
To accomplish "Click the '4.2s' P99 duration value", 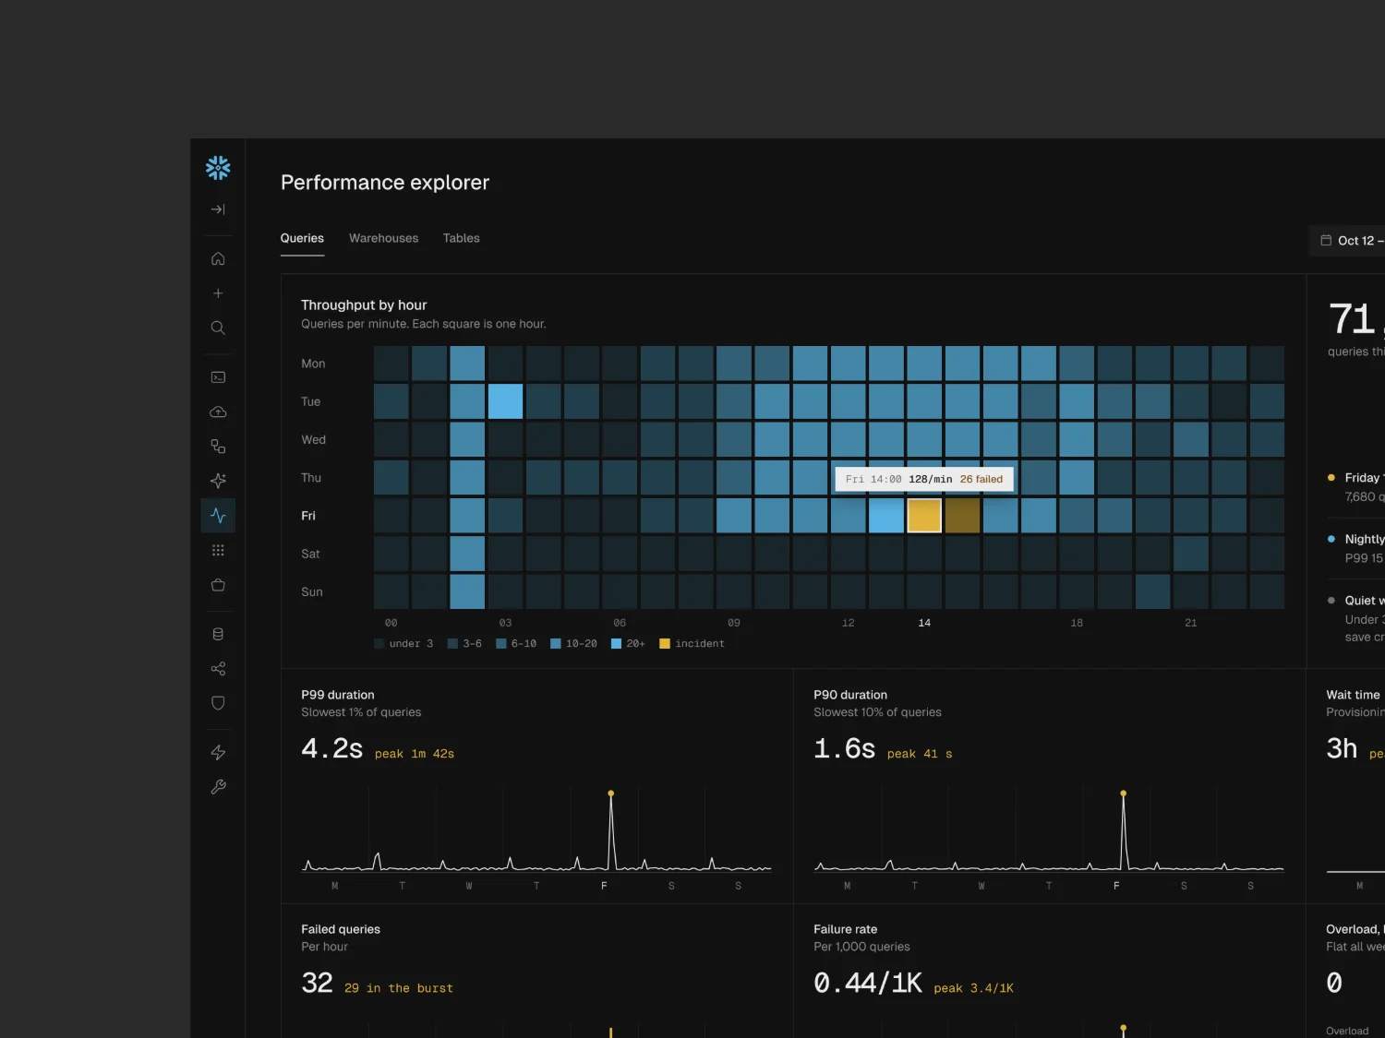I will pos(332,748).
